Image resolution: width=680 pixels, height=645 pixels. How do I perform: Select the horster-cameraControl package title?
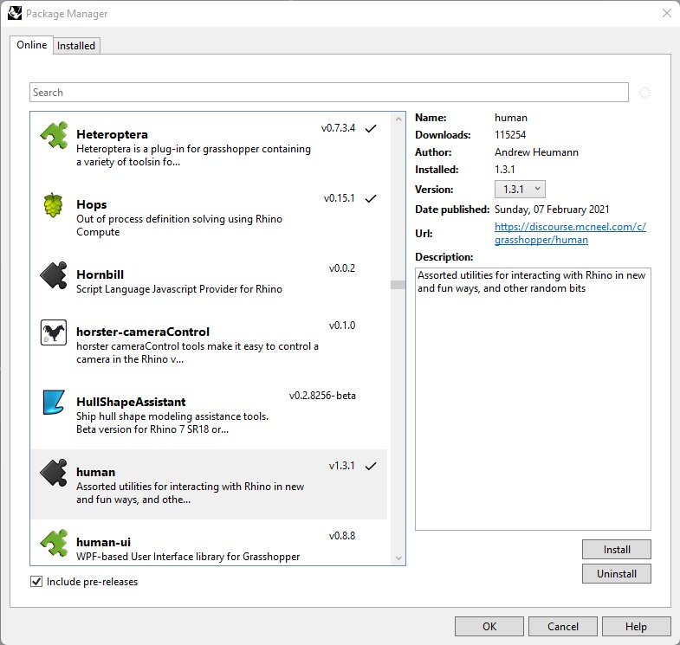click(x=143, y=332)
